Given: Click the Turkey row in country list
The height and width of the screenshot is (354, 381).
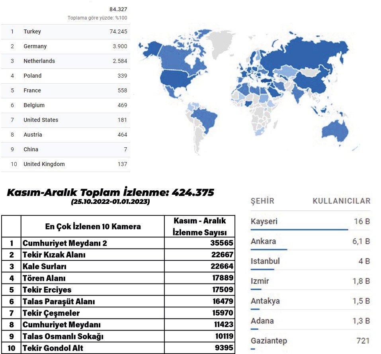Looking at the screenshot, I should click(x=66, y=32).
